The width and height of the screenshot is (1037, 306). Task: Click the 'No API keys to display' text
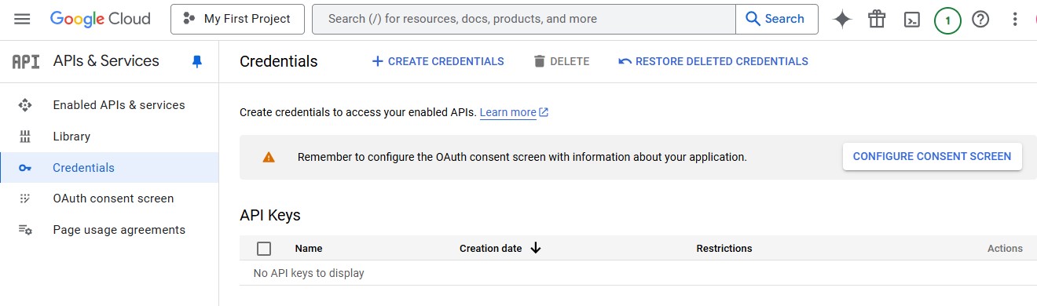[x=309, y=273]
